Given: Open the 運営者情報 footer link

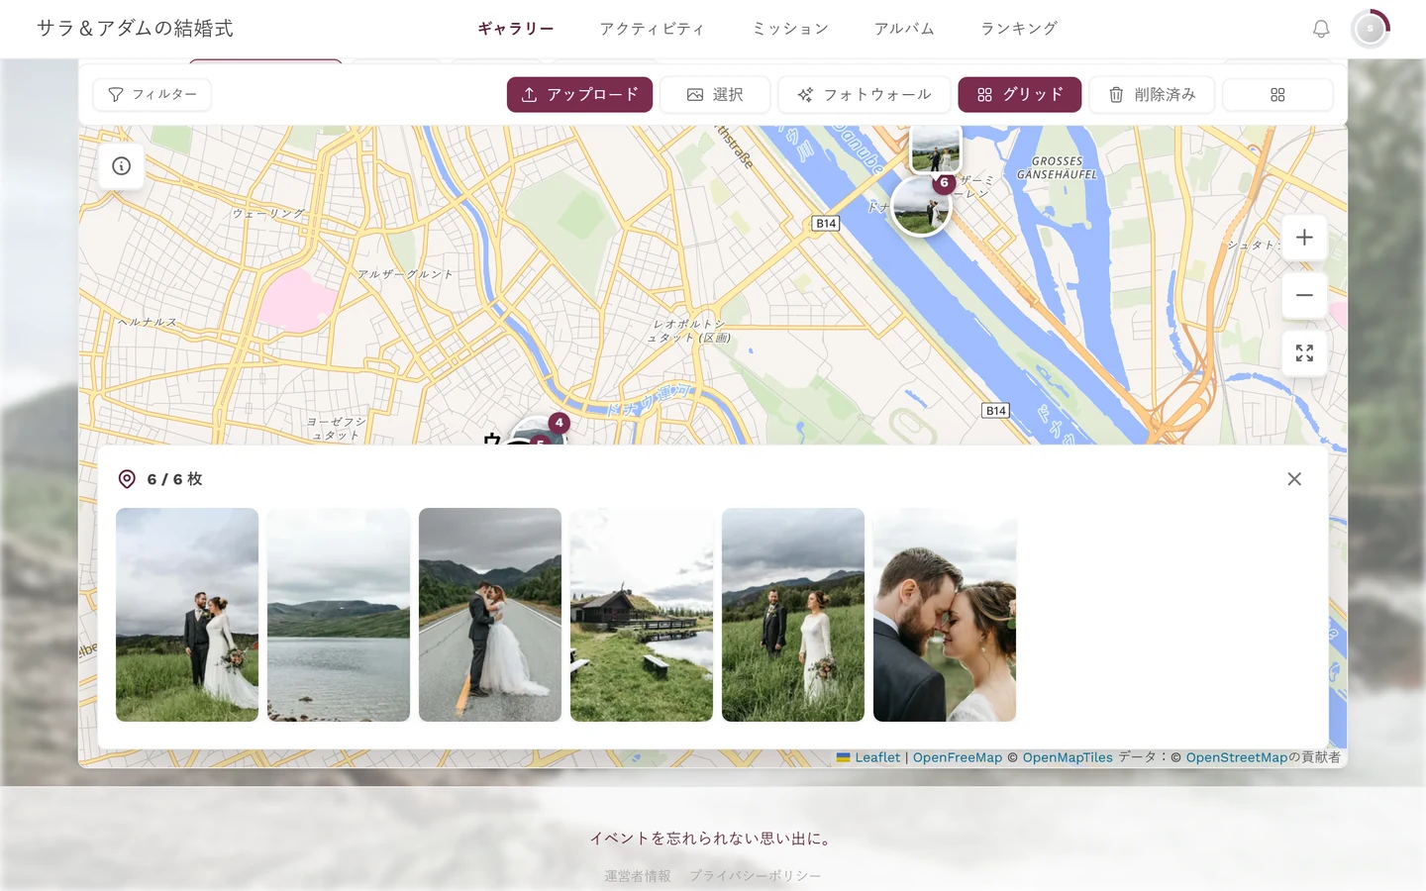Looking at the screenshot, I should [x=638, y=876].
